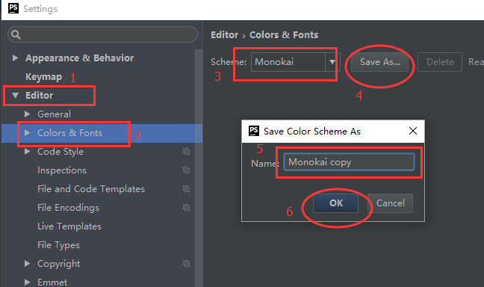Click the PhpStorm logo in Save Color Scheme dialog
Screen dimensions: 484x287
coord(254,131)
